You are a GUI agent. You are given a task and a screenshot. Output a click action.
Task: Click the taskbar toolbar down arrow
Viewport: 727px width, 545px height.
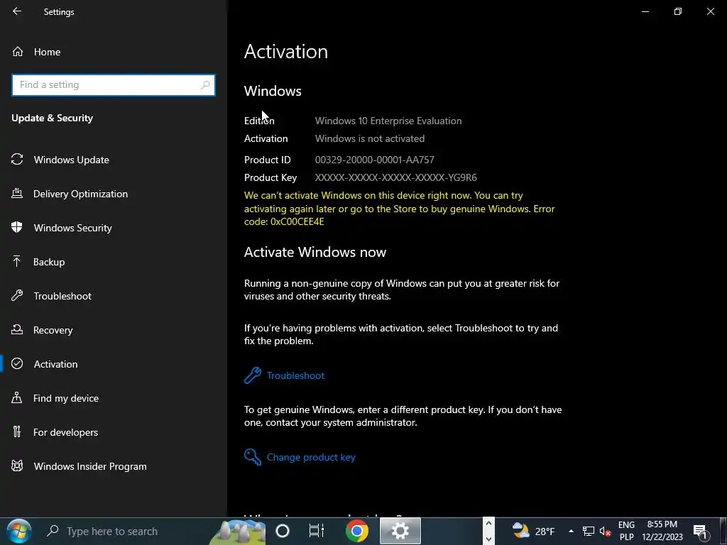pyautogui.click(x=488, y=539)
